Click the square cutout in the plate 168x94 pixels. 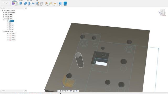(100, 58)
